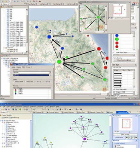Image resolution: width=140 pixels, height=148 pixels.
Task: Select the Friendship network tree item
Action: [x=11, y=132]
